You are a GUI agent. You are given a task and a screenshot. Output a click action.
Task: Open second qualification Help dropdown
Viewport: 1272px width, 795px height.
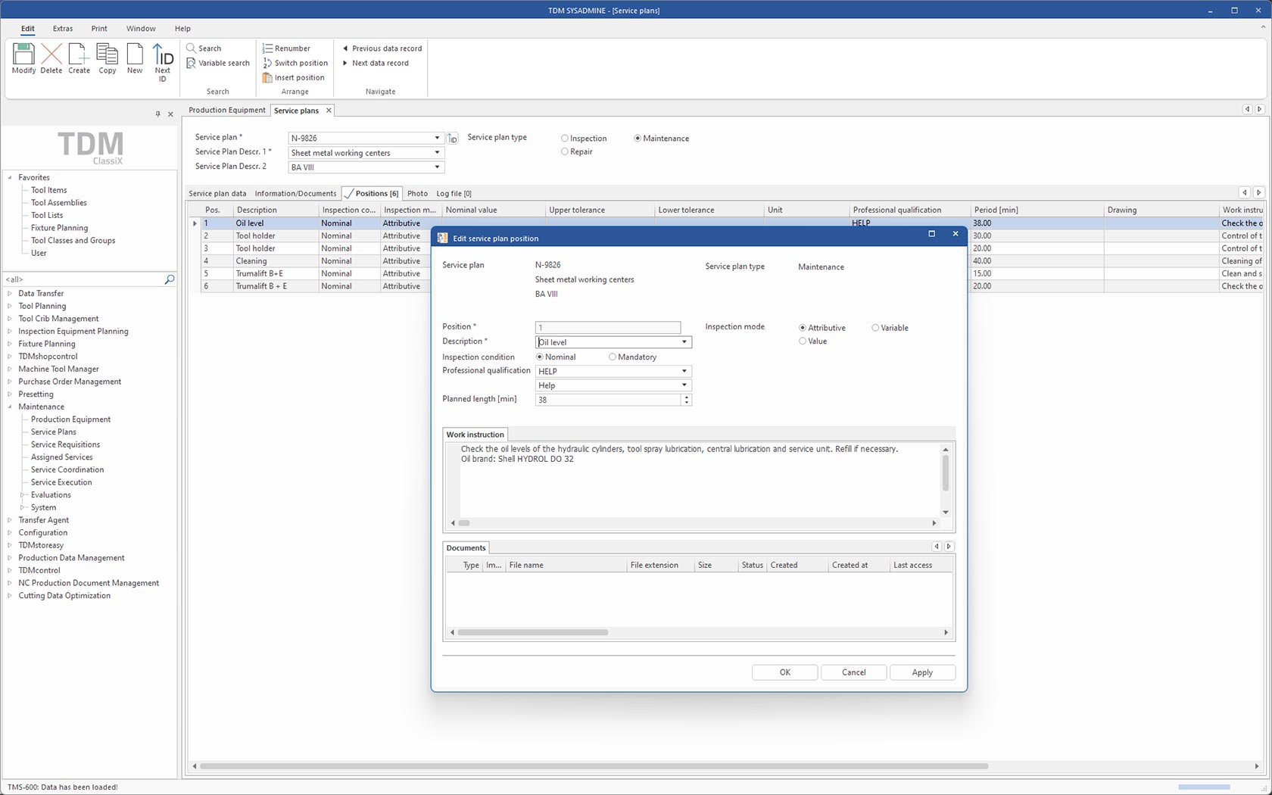tap(684, 385)
